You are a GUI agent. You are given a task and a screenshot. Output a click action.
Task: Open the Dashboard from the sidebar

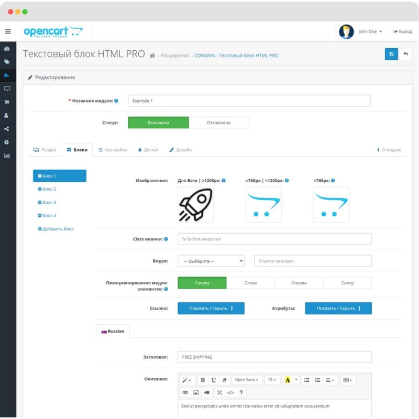pyautogui.click(x=7, y=49)
